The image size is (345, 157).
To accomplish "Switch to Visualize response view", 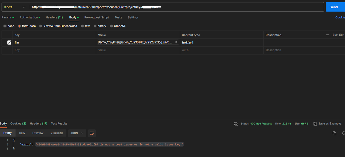I will (57, 133).
